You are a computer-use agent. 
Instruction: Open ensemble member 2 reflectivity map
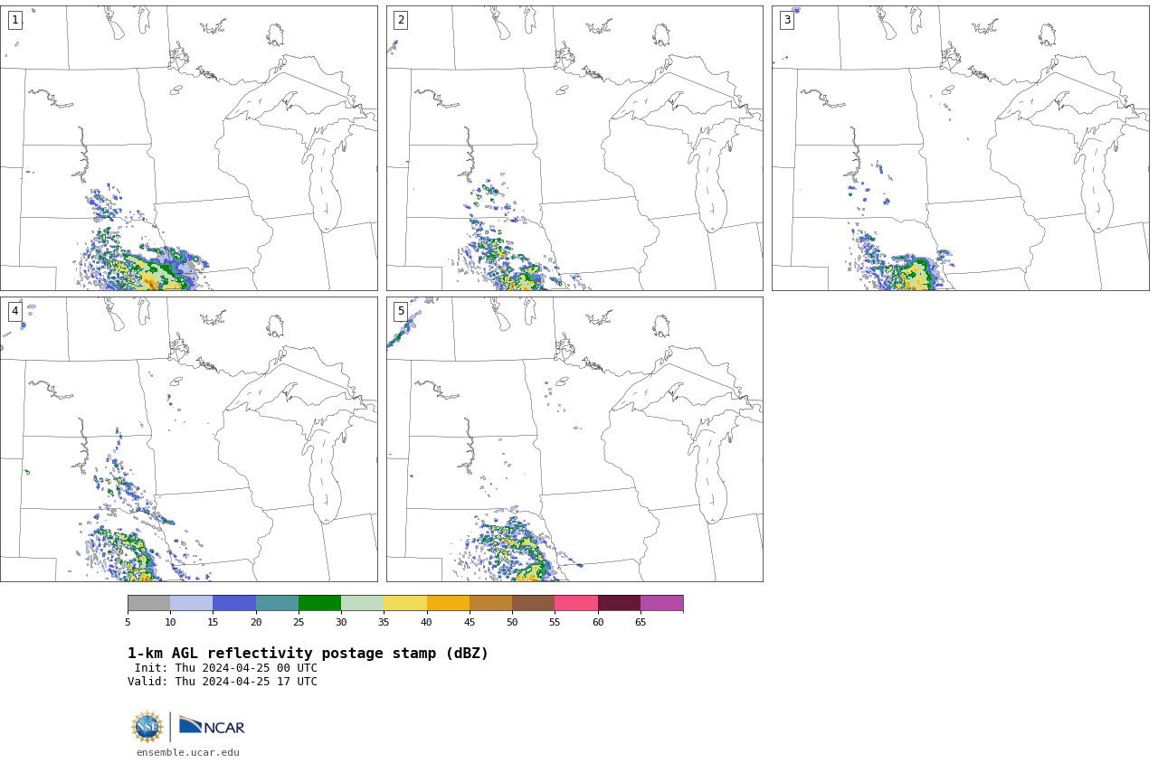[574, 148]
